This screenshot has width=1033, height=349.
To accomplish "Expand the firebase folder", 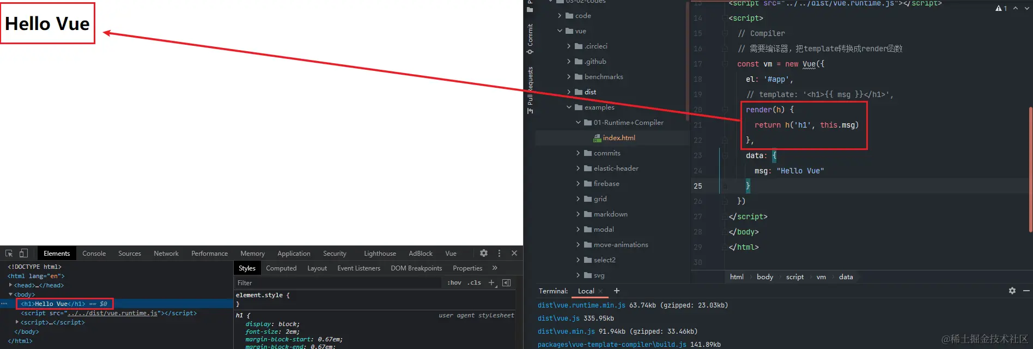I will (x=578, y=184).
